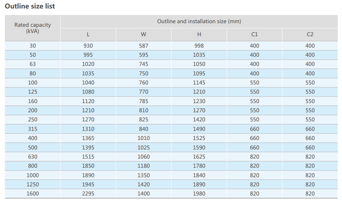342x202 pixels.
Task: Click the "Outline size list" heading
Action: pyautogui.click(x=30, y=6)
